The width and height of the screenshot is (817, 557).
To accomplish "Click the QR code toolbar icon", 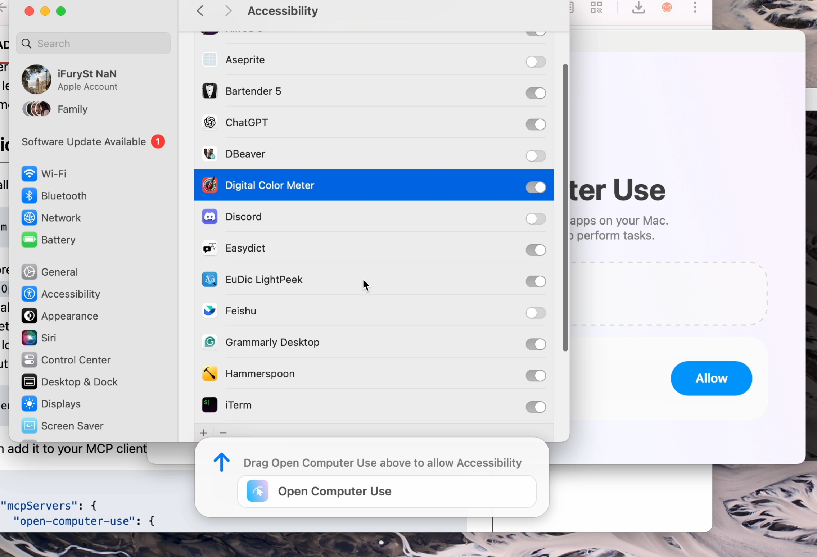I will (596, 8).
